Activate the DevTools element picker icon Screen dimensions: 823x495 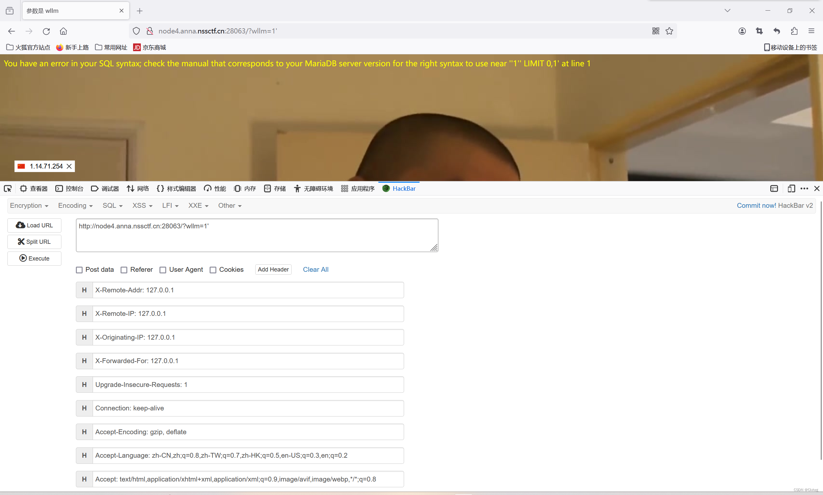[8, 188]
